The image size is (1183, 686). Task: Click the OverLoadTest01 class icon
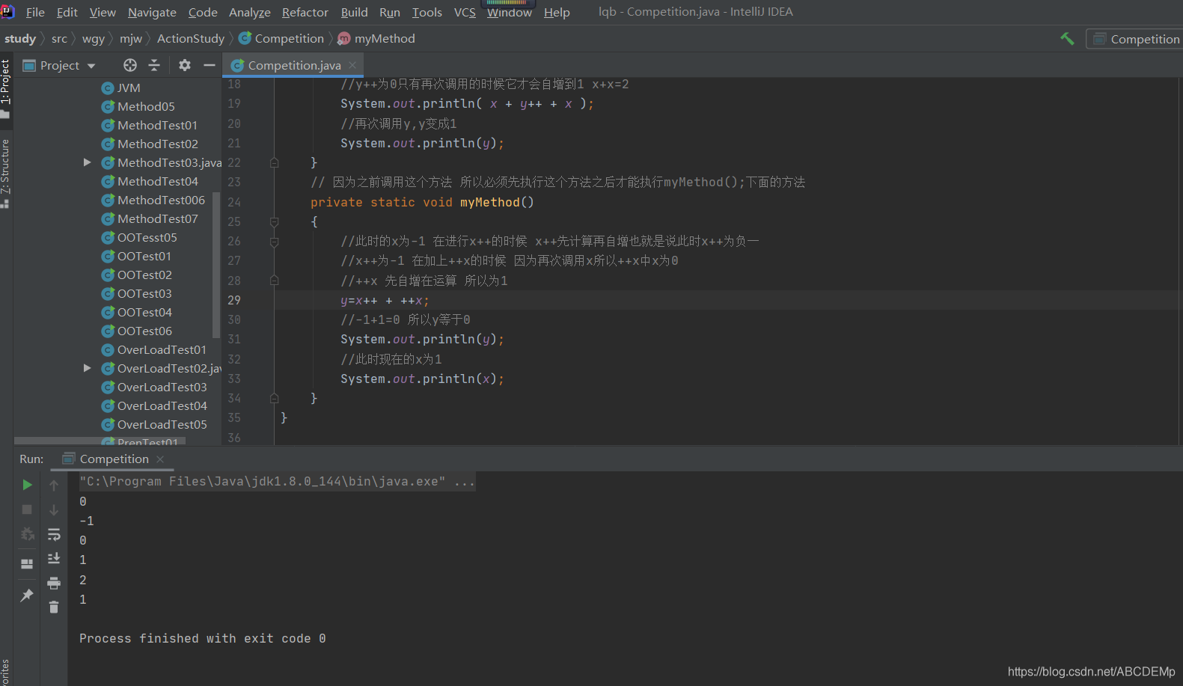tap(108, 350)
